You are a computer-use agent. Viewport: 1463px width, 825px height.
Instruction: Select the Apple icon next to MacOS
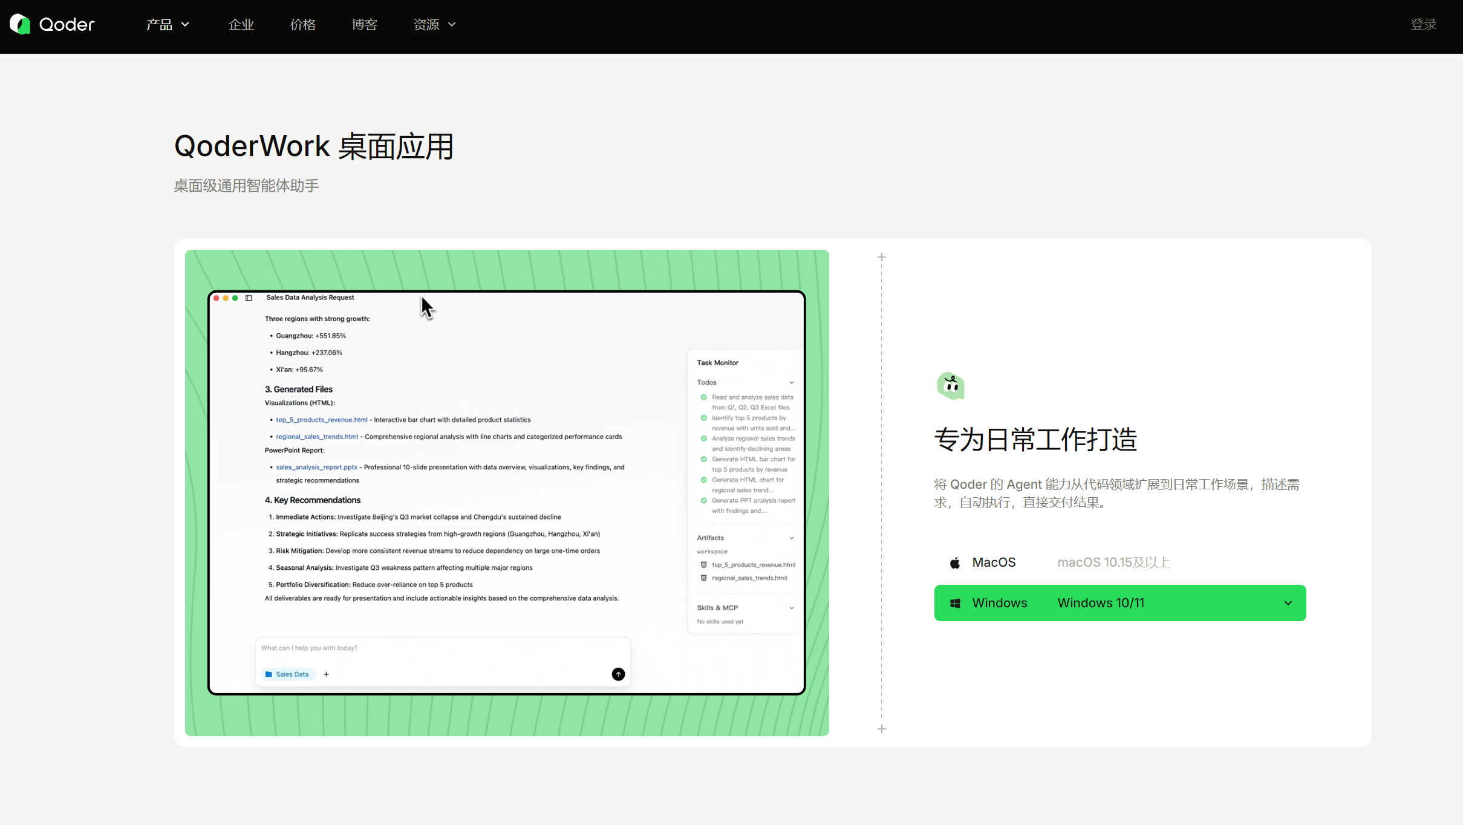[954, 562]
